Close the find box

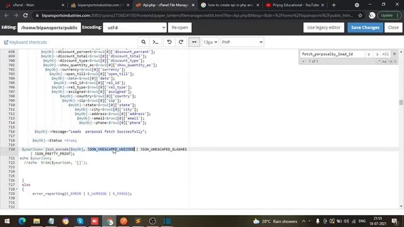[395, 54]
